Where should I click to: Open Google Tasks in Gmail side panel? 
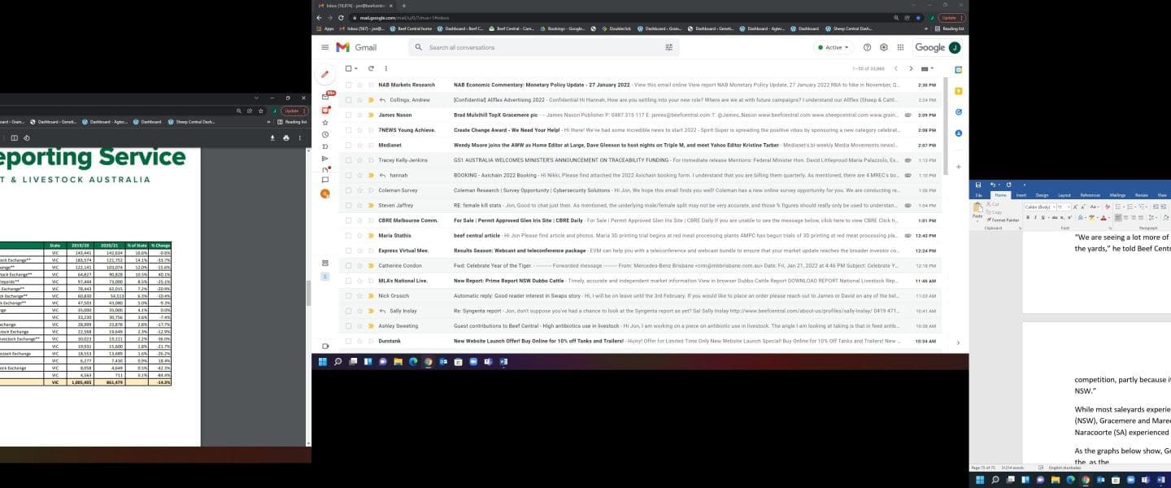(959, 111)
